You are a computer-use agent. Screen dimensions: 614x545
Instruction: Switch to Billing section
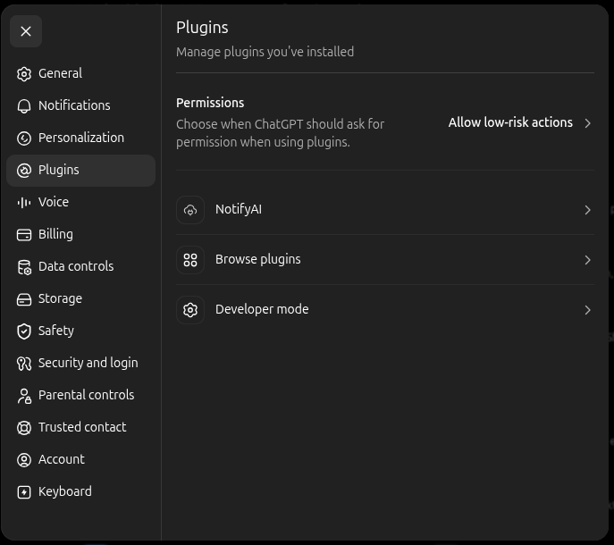(81, 234)
